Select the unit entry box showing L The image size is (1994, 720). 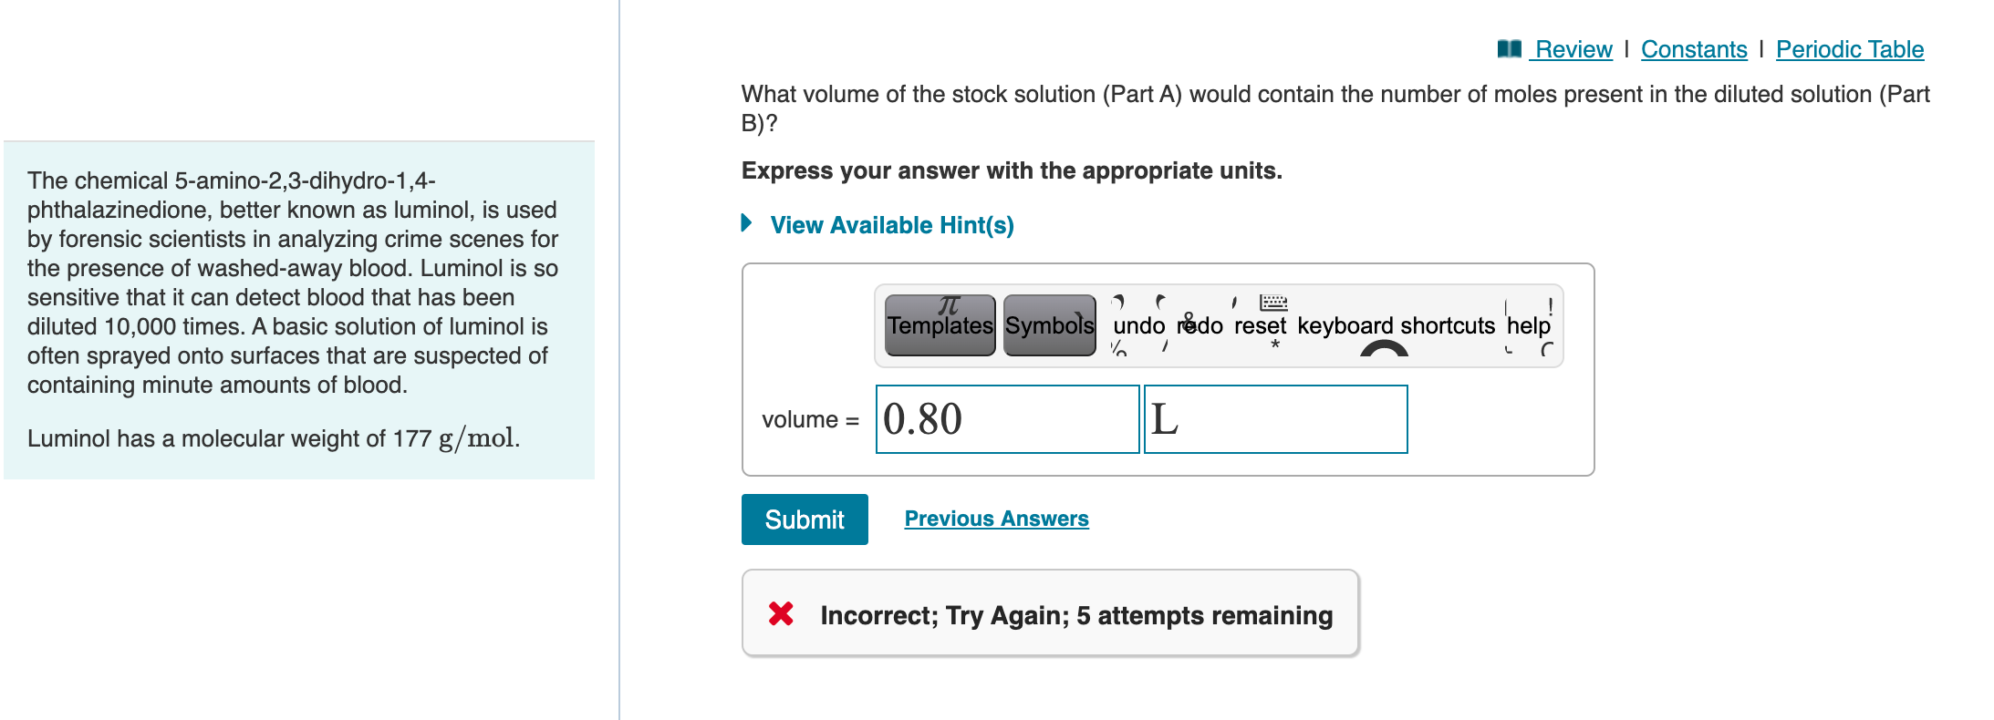(1274, 418)
